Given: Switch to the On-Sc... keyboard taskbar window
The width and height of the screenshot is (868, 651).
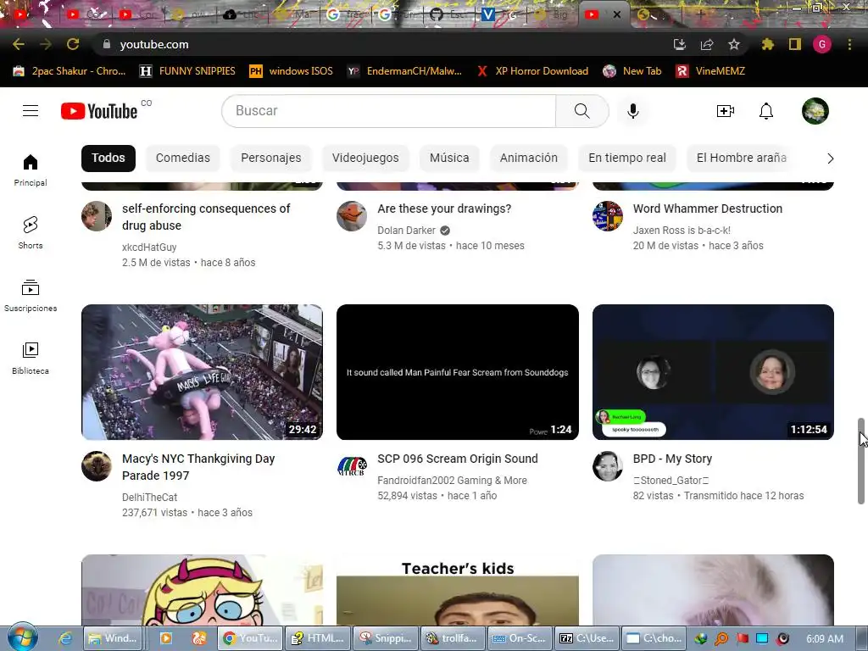Looking at the screenshot, I should click(x=520, y=638).
